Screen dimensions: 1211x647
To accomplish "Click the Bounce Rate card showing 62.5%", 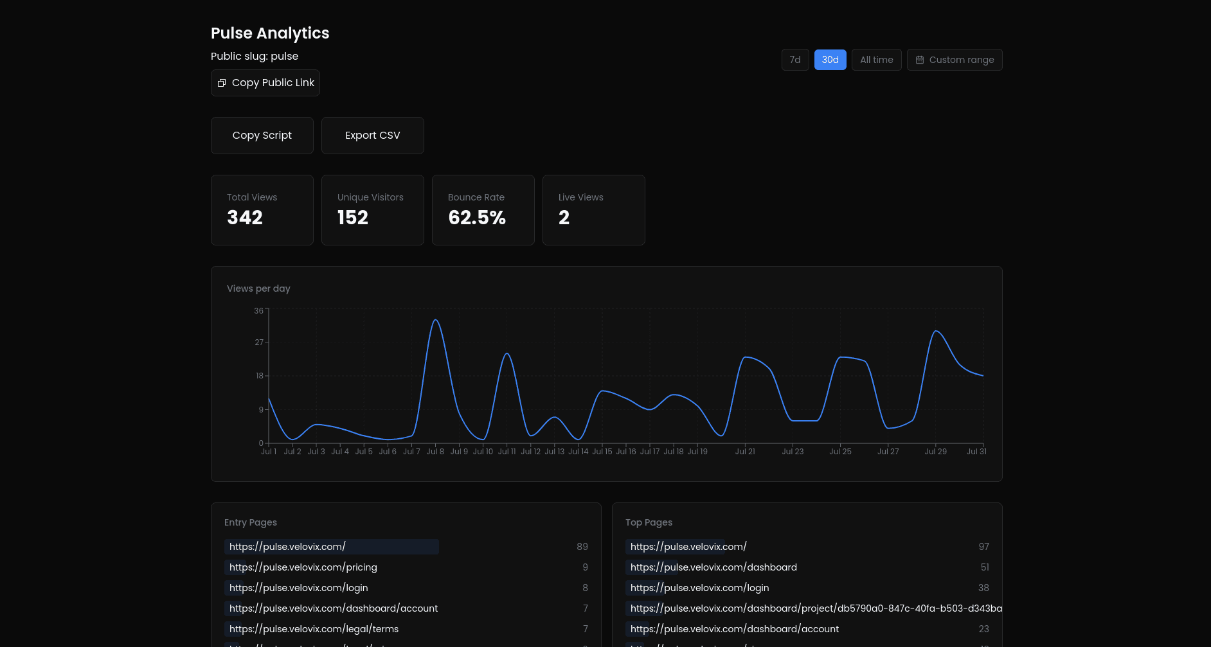I will pos(483,210).
